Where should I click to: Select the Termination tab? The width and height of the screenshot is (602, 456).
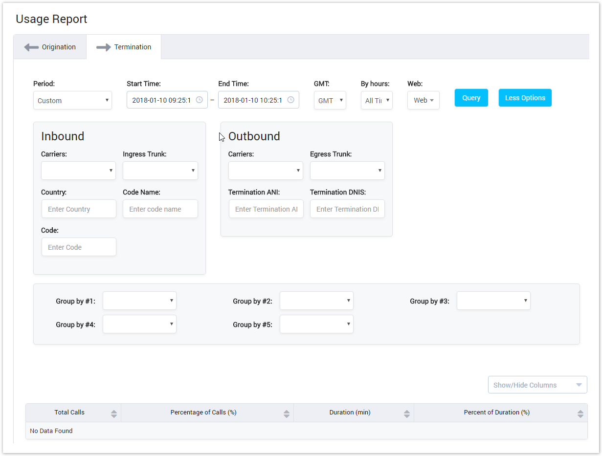(124, 47)
